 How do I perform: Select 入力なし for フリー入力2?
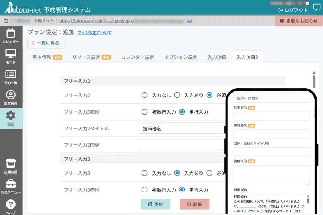coord(144,95)
